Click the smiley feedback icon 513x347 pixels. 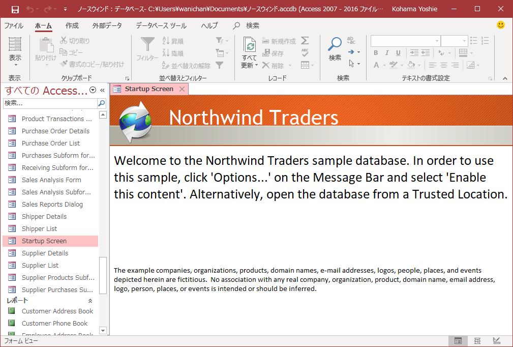pos(501,25)
